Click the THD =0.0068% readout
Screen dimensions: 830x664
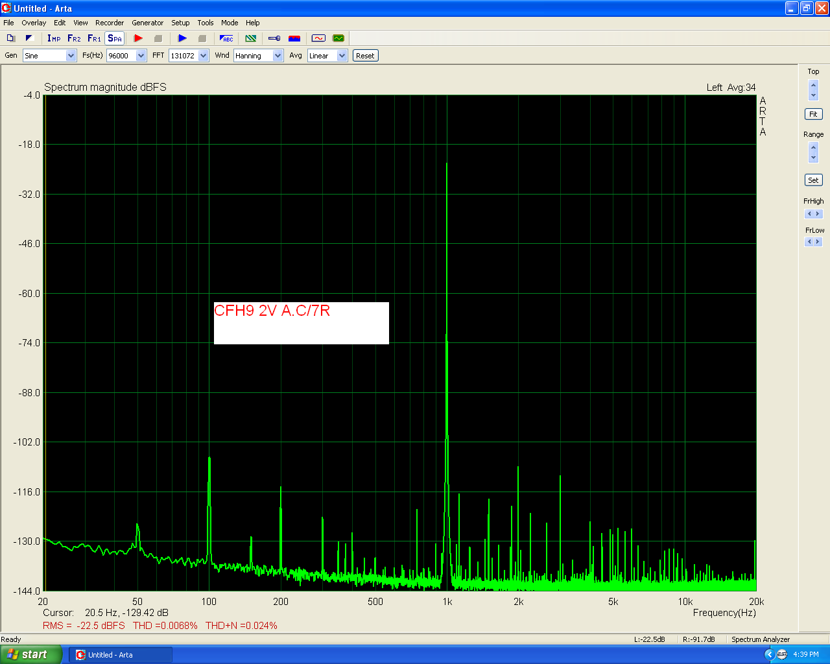[165, 626]
